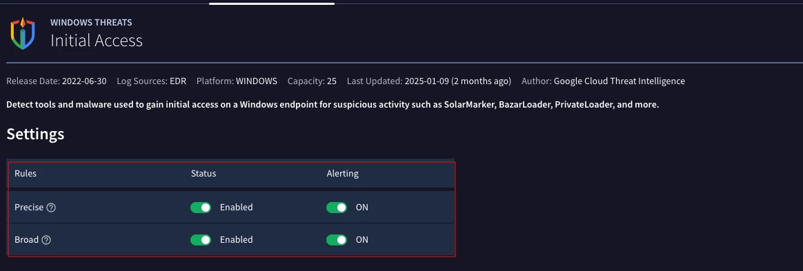This screenshot has height=271, width=803.
Task: Click the Alerting column header
Action: click(x=343, y=173)
